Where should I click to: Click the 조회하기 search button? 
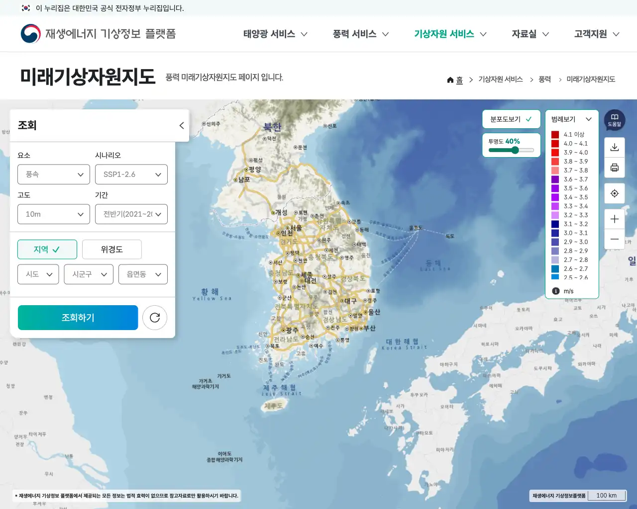78,317
